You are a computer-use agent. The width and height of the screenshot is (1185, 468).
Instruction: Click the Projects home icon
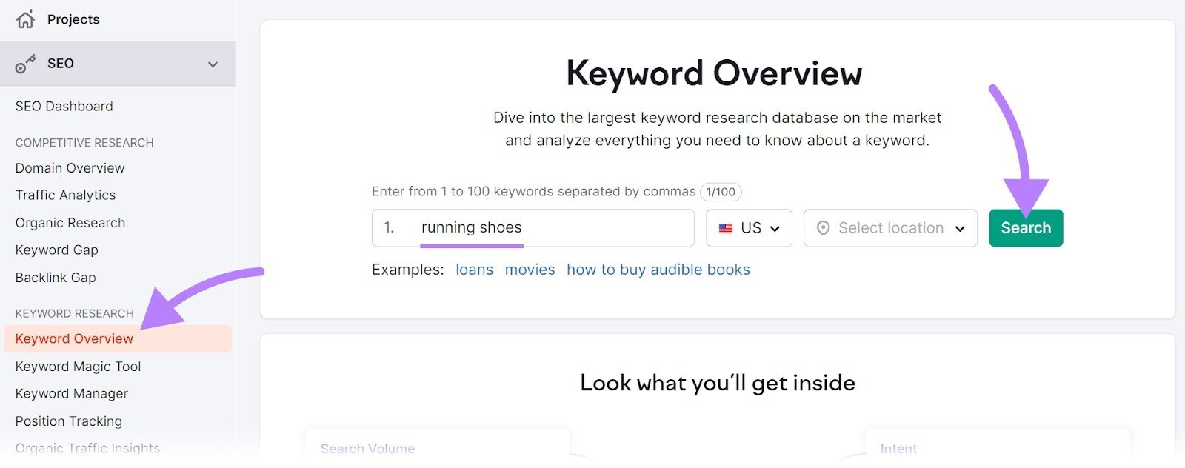pos(25,19)
